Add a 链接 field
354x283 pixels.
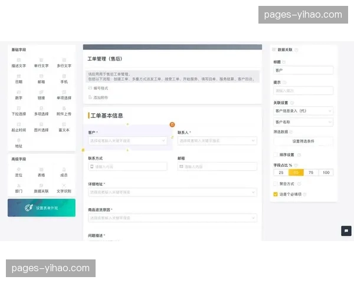pos(41,96)
